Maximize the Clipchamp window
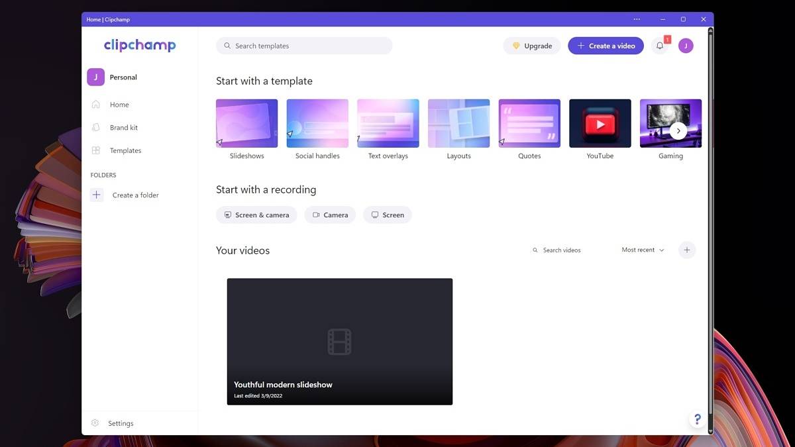 coord(683,19)
